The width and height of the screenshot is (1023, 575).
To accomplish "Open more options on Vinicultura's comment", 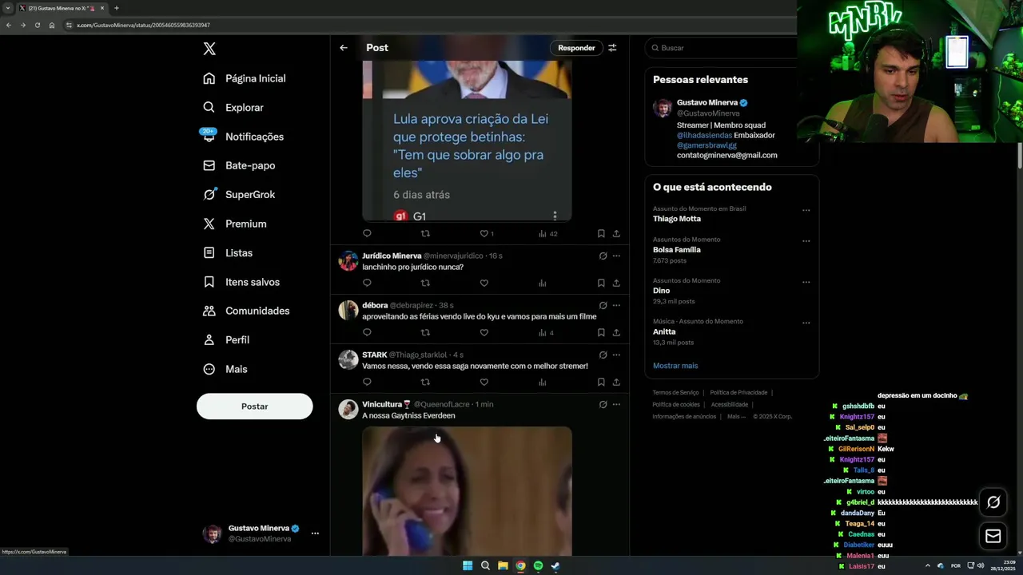I will (x=616, y=404).
